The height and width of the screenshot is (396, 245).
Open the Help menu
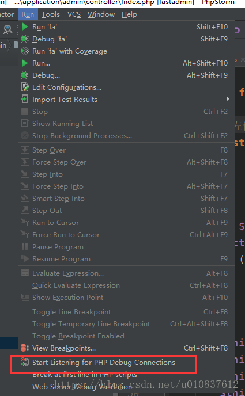pos(129,14)
